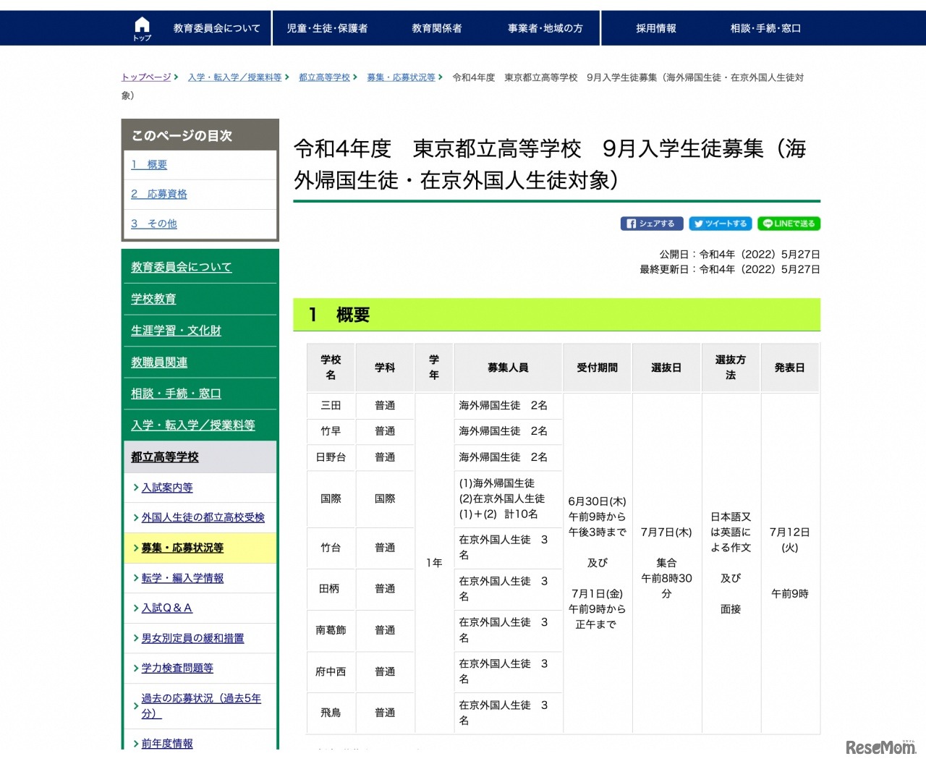This screenshot has width=926, height=764.
Task: Tweet this page using the ツイートする icon
Action: pyautogui.click(x=720, y=224)
